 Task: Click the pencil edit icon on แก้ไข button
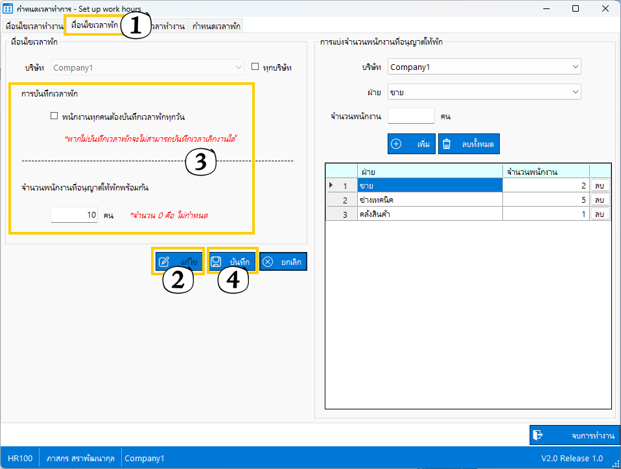point(164,262)
